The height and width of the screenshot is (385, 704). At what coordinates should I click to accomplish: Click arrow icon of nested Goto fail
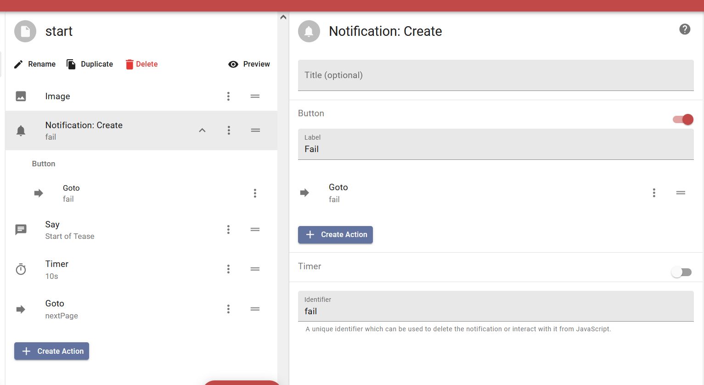click(39, 193)
